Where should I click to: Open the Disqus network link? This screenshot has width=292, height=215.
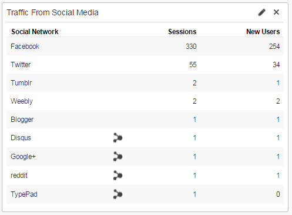click(x=21, y=138)
